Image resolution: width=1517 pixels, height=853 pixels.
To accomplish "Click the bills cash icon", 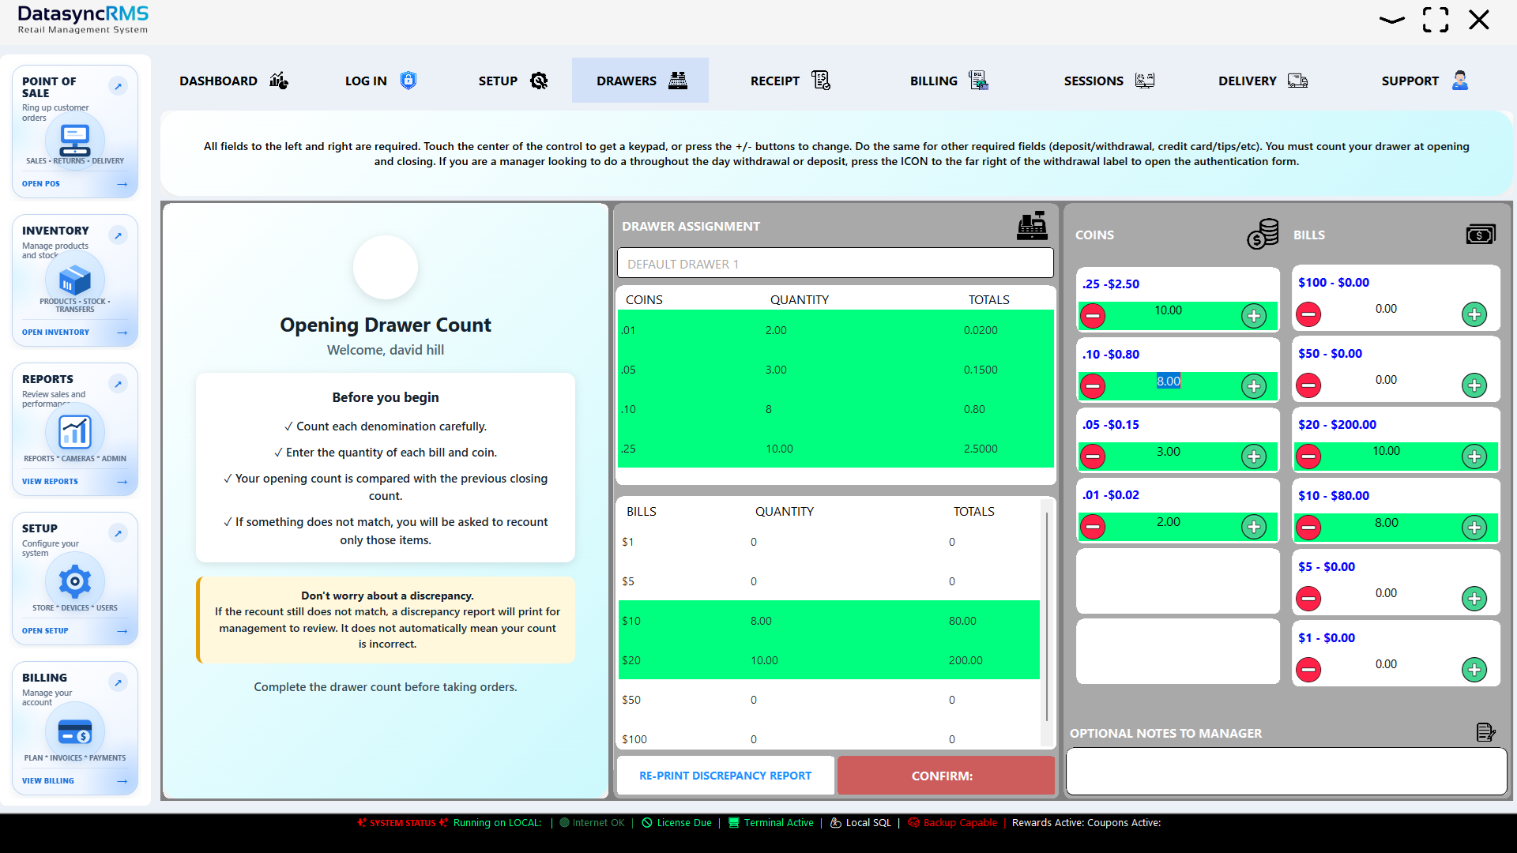I will 1481,235.
